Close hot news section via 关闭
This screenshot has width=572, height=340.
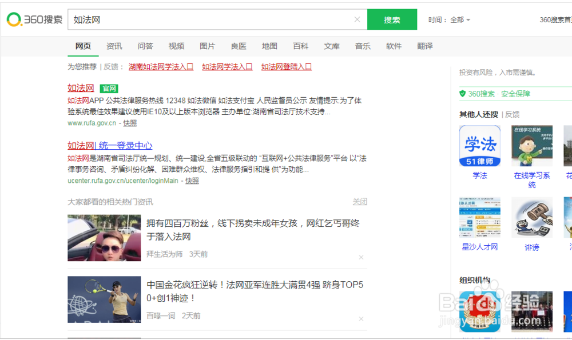click(x=361, y=202)
